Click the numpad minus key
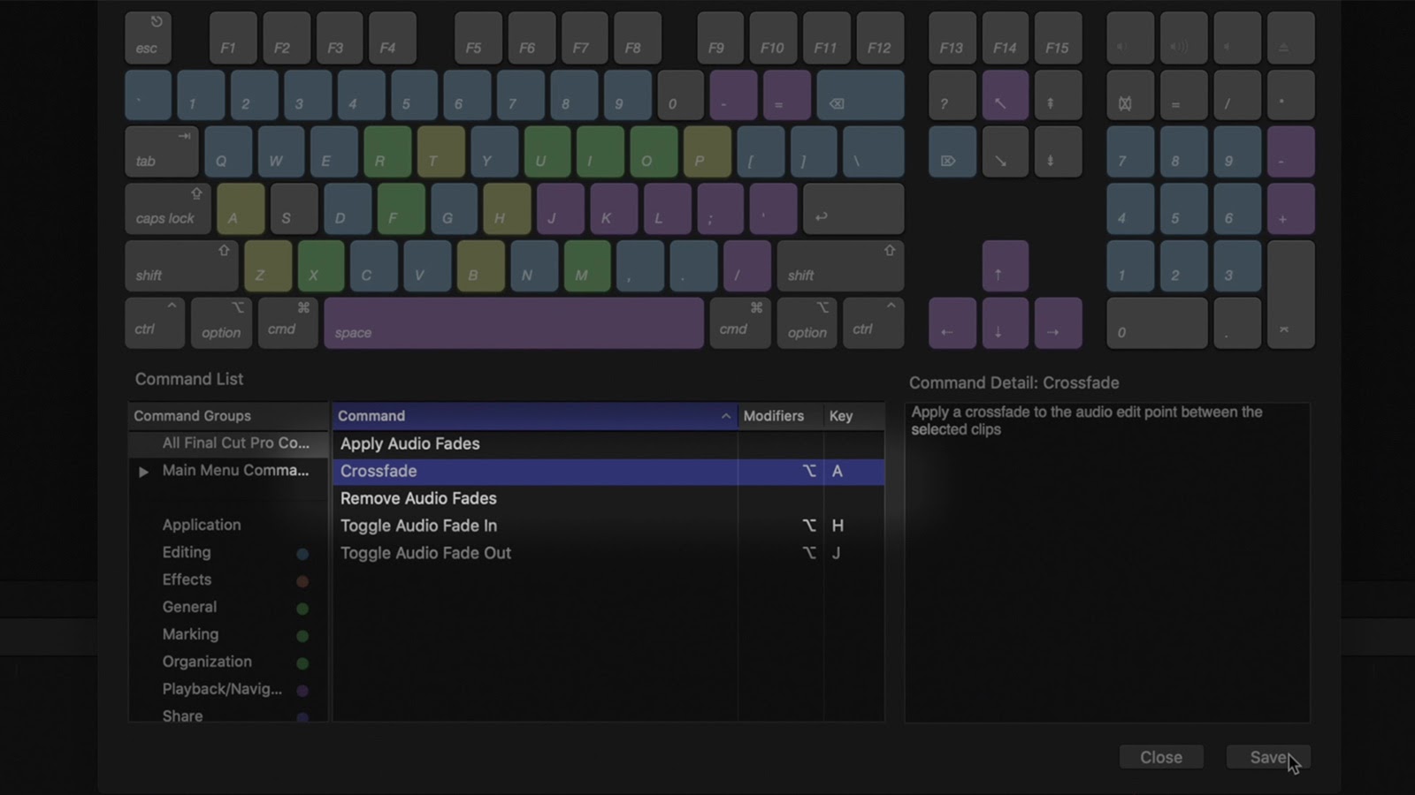This screenshot has width=1415, height=795. pos(1290,152)
